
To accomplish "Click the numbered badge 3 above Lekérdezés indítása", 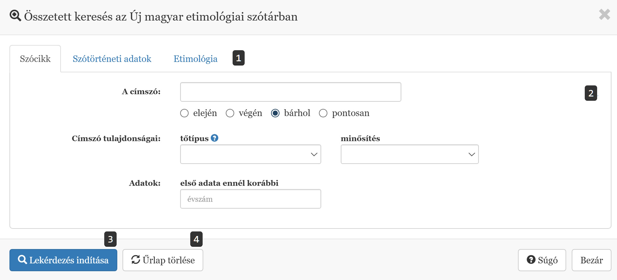I will 110,239.
